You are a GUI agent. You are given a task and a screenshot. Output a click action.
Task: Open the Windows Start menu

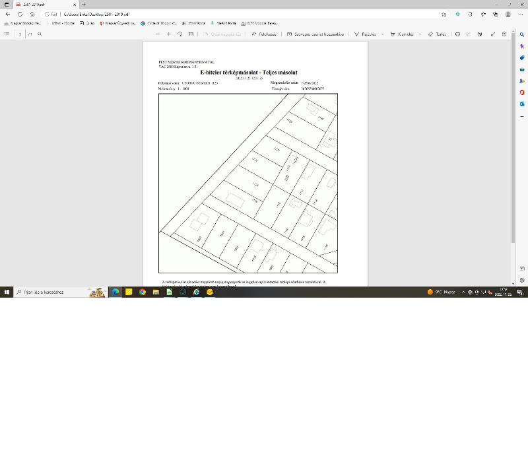click(7, 292)
